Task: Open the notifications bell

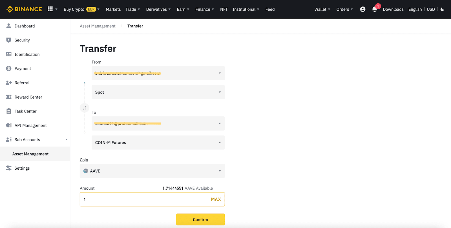Action: tap(375, 9)
